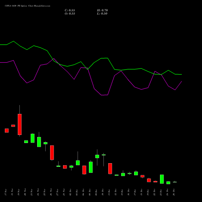Click the green candlestick above 23 Dec
The height and width of the screenshot is (202, 202).
click(x=162, y=179)
